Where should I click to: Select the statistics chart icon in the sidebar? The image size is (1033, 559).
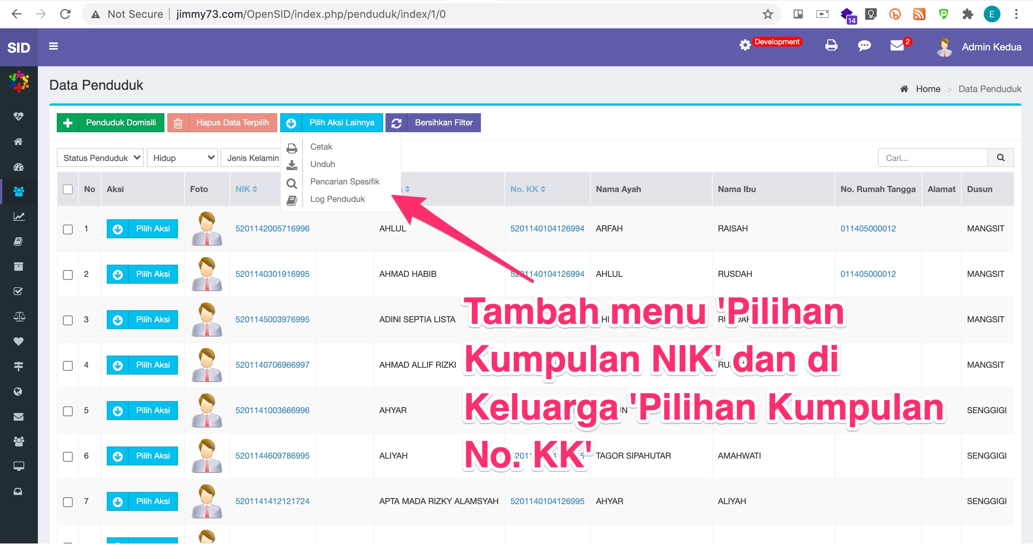coord(18,217)
